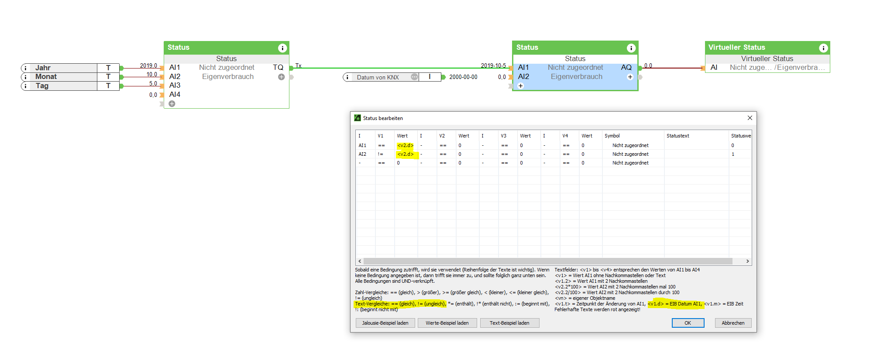
Task: Click the green Virtueller Status block header
Action: click(767, 48)
